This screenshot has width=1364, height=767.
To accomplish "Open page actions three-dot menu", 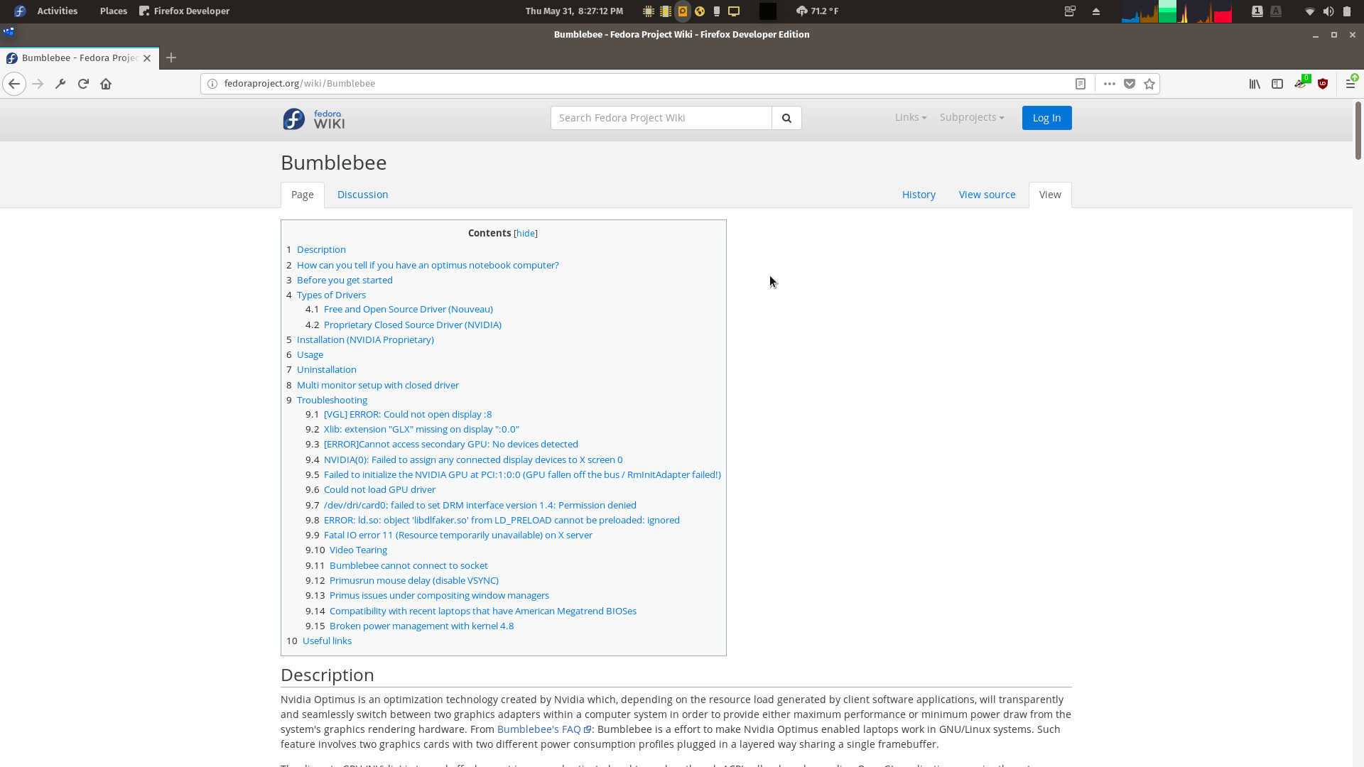I will click(1109, 84).
